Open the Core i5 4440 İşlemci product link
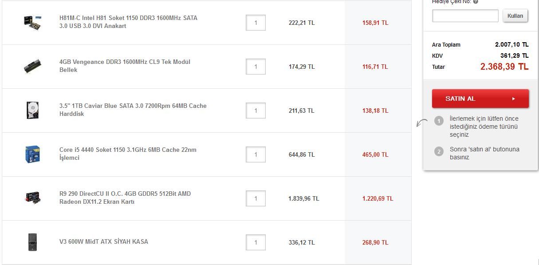Image resolution: width=539 pixels, height=265 pixels. click(x=128, y=154)
